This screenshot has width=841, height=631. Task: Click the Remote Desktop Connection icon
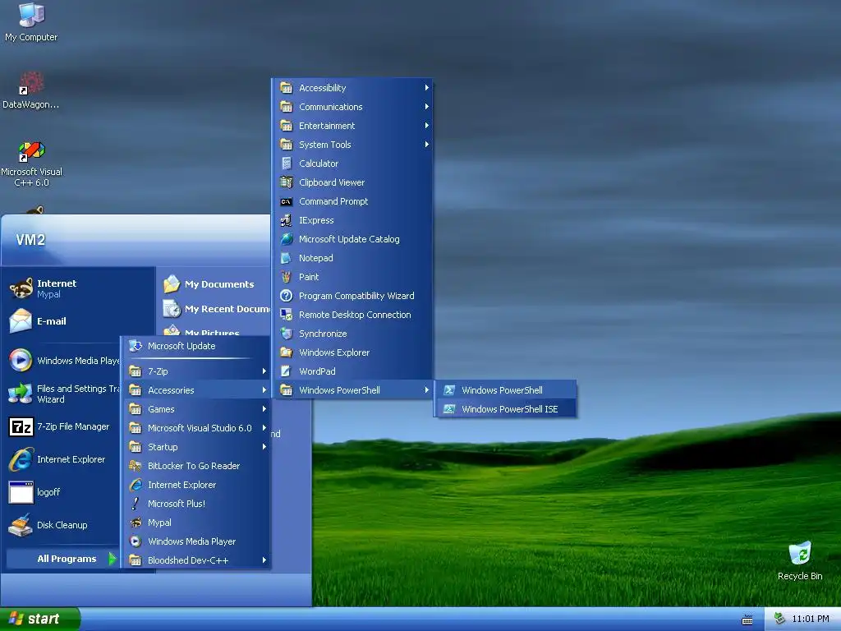point(287,315)
